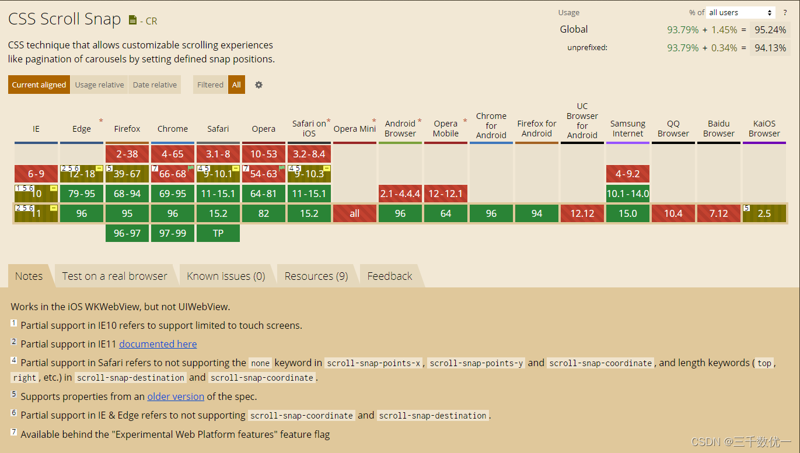Screen dimensions: 800x453
Task: Click the help question mark icon
Action: 785,12
